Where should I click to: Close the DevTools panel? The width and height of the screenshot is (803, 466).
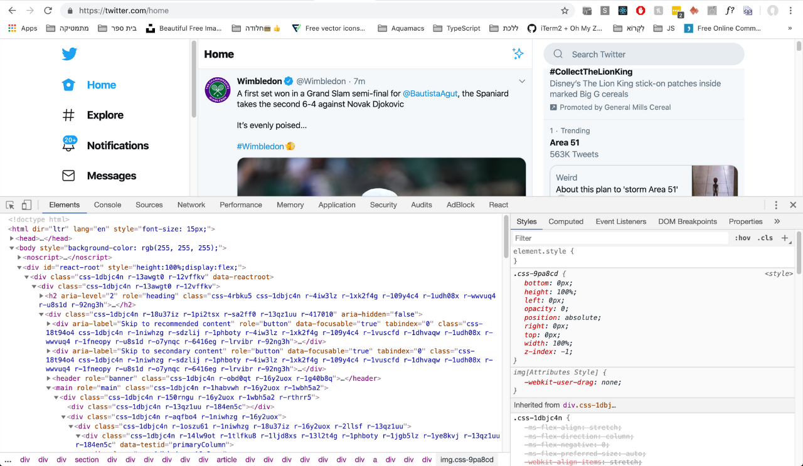(793, 205)
